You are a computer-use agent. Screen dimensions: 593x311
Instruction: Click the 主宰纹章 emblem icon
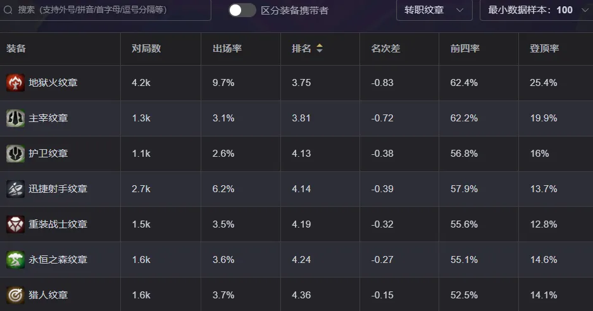pos(16,118)
